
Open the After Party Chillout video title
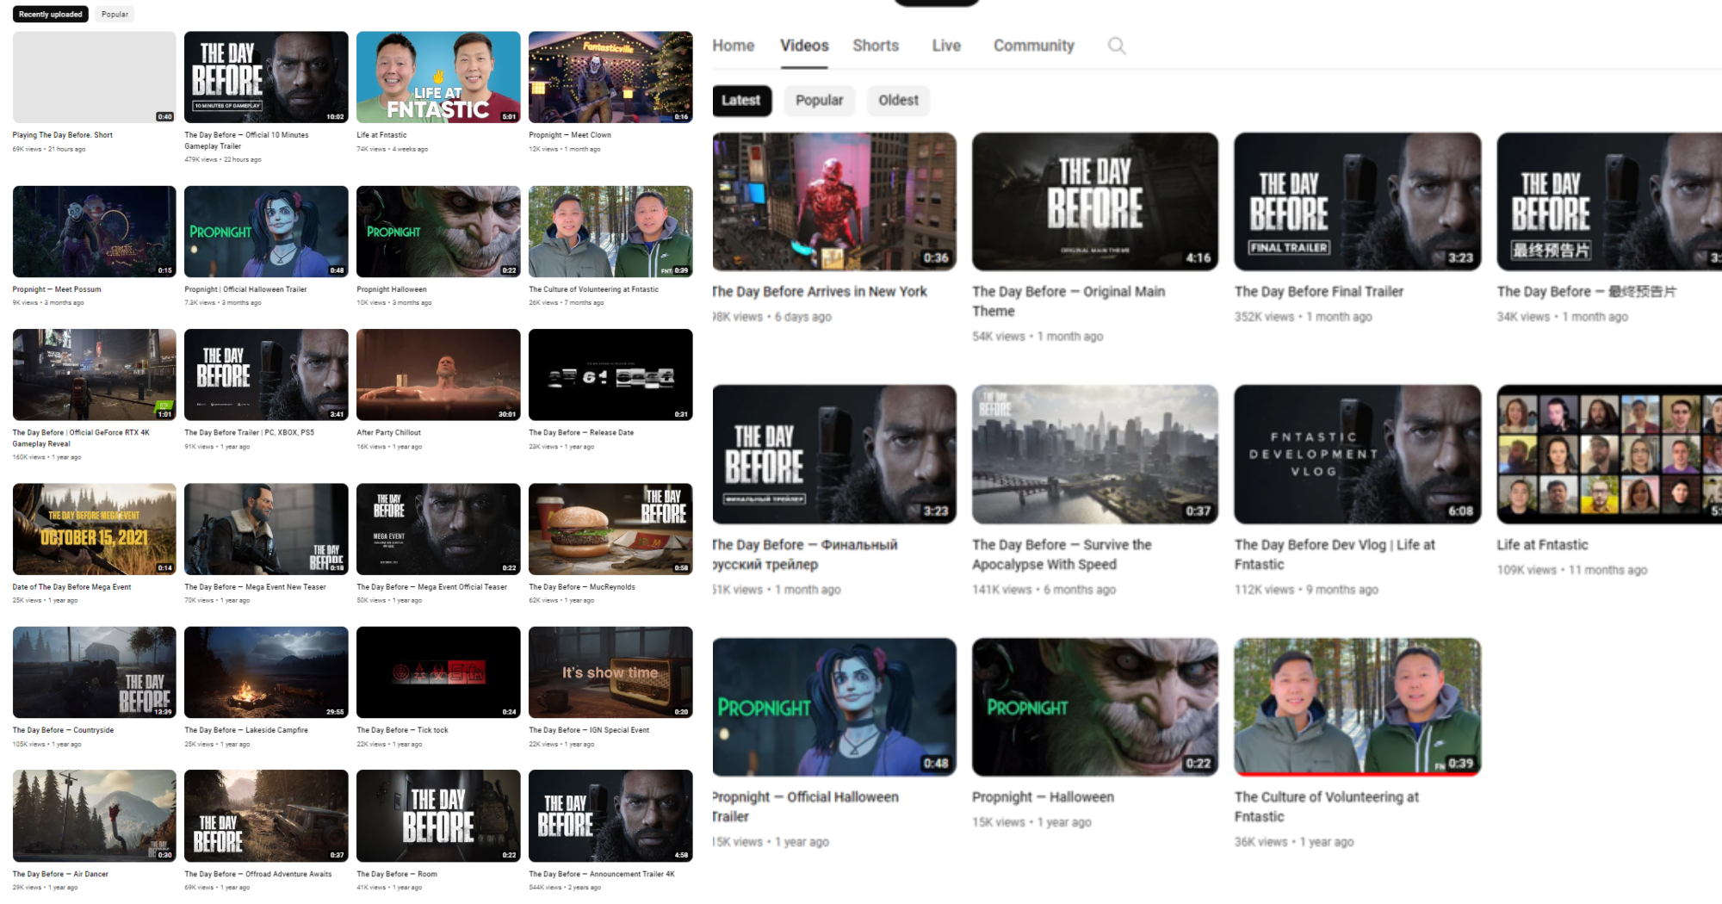coord(389,433)
